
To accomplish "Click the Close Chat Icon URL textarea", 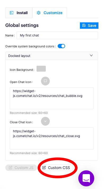I will click(x=52, y=138).
